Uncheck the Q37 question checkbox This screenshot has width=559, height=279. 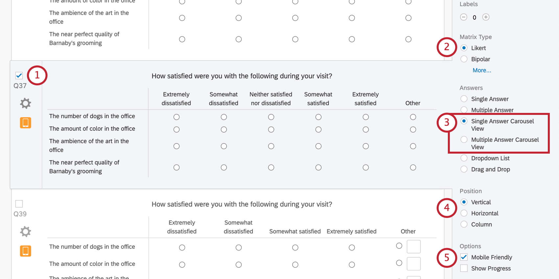pos(19,75)
